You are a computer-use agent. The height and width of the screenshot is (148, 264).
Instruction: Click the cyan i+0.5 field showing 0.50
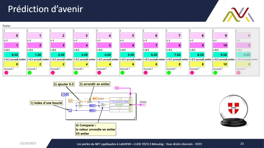12,55
